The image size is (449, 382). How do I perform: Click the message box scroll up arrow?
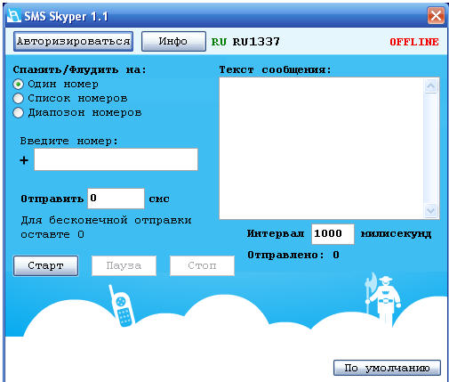point(431,86)
